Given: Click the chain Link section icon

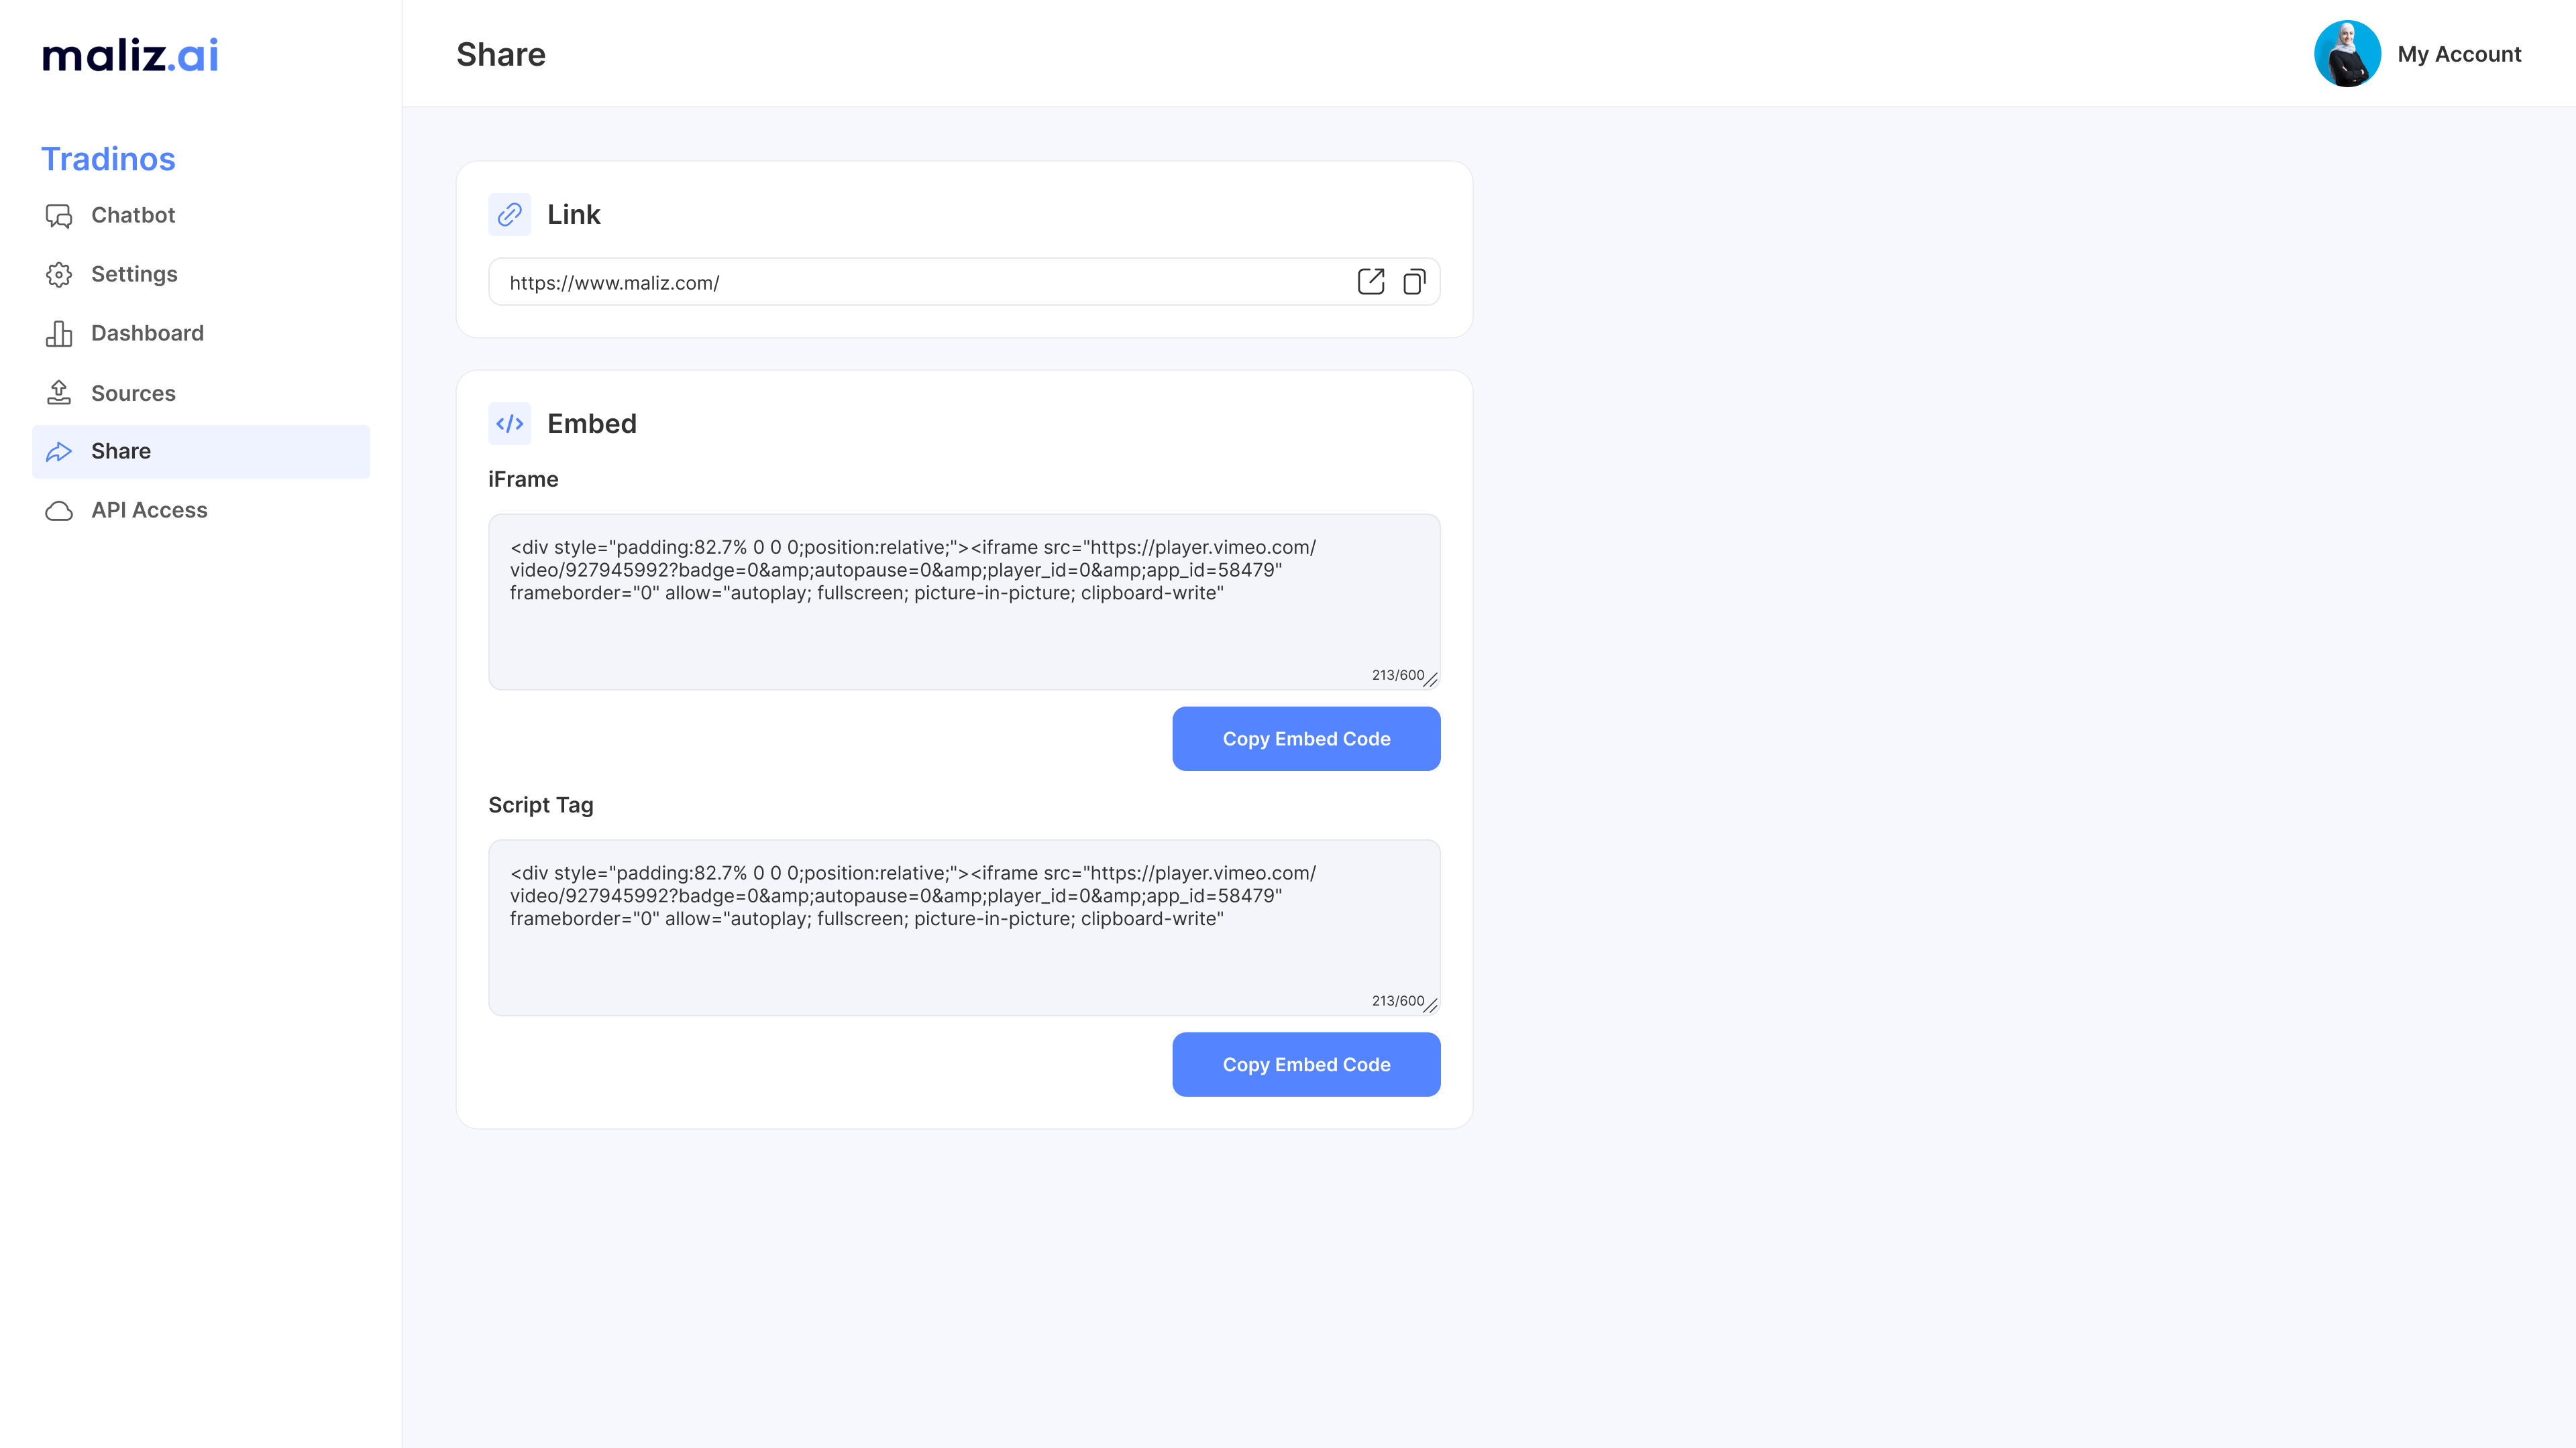Looking at the screenshot, I should click(509, 215).
